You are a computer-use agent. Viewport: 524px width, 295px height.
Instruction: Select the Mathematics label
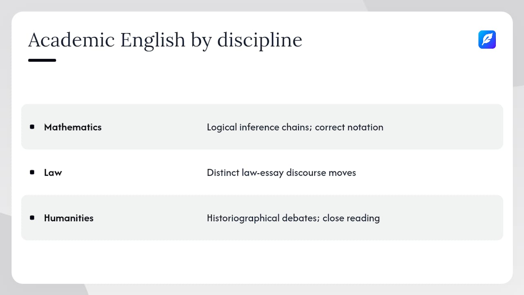tap(73, 127)
